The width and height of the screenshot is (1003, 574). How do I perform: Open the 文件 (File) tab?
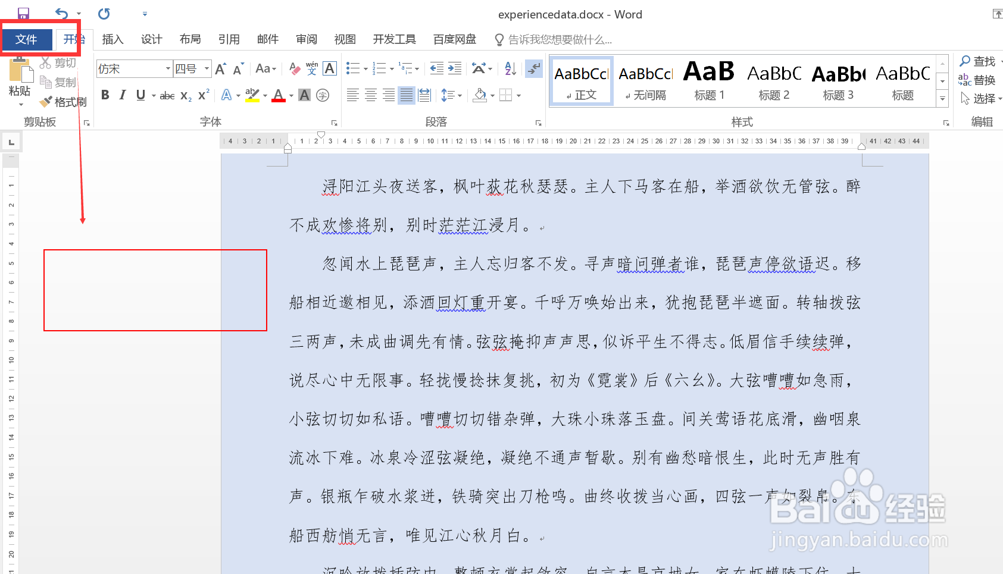pyautogui.click(x=26, y=40)
